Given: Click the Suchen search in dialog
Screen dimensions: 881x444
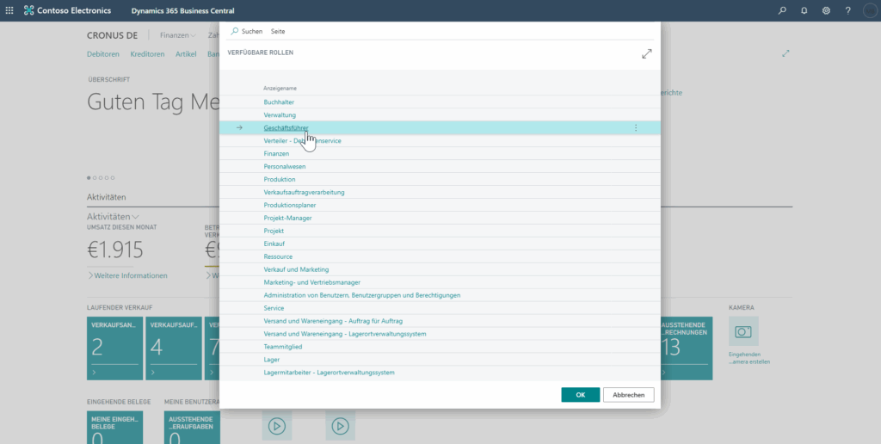Looking at the screenshot, I should [246, 31].
